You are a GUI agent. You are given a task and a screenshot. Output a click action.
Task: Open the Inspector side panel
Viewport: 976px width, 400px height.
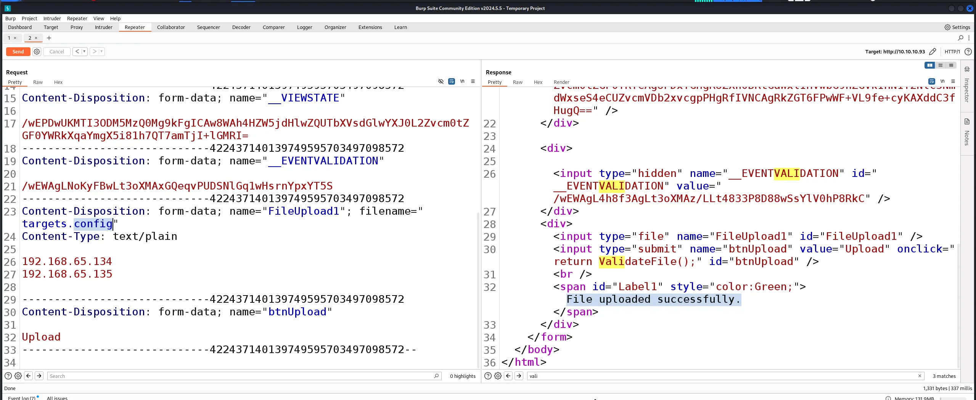(x=967, y=86)
